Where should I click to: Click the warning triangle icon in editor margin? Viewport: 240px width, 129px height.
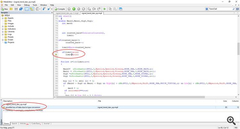click(56, 55)
